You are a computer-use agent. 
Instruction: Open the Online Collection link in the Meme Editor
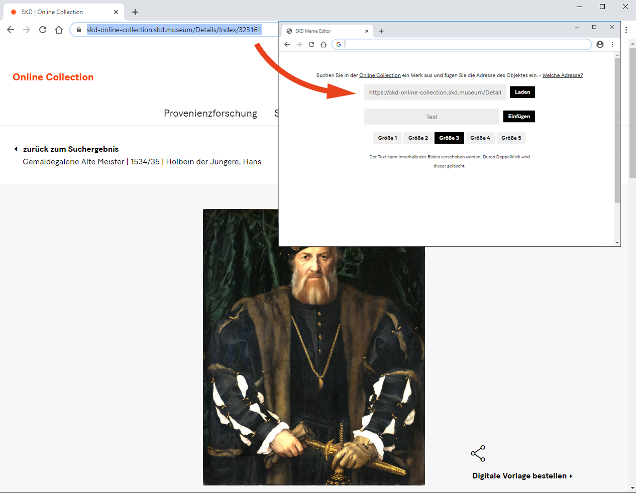click(x=380, y=75)
